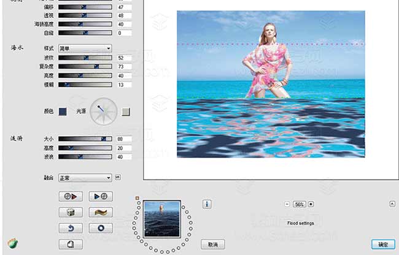Viewport: 399px width, 255px height.
Task: Zoom out with the minus button
Action: pos(287,204)
